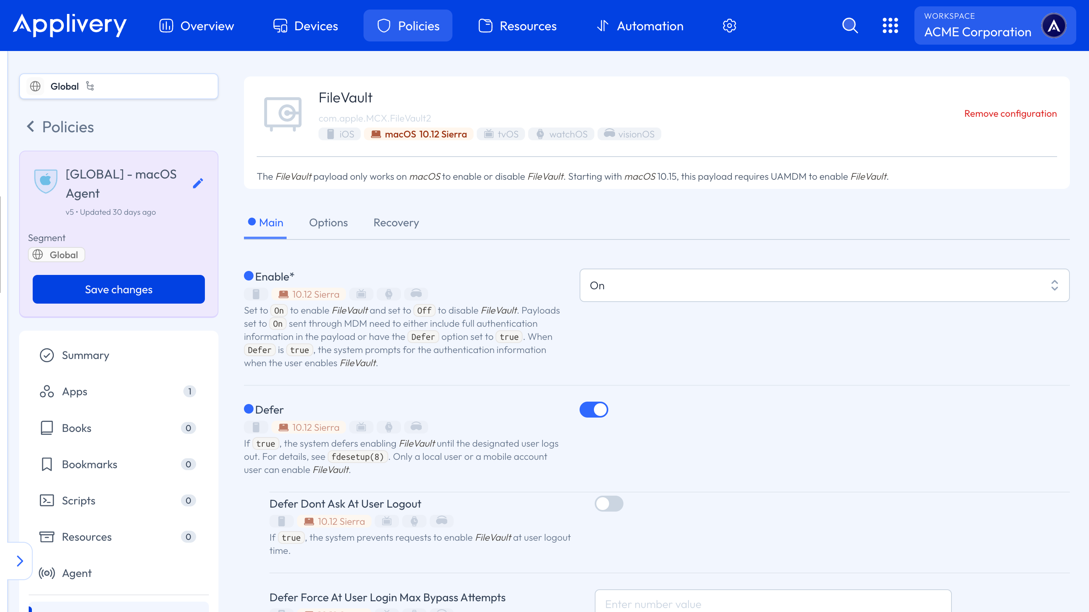This screenshot has height=612, width=1089.
Task: Enable Defer Dont Ask At User Logout
Action: point(609,503)
